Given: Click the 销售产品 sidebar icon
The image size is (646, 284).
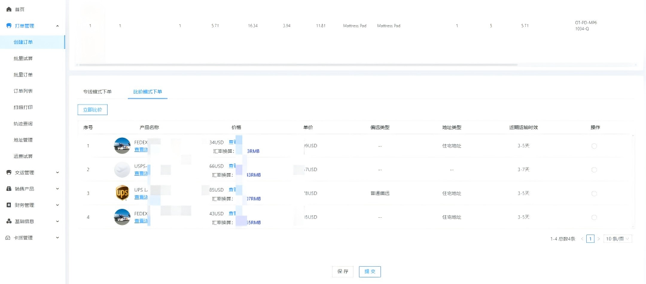Looking at the screenshot, I should [8, 189].
